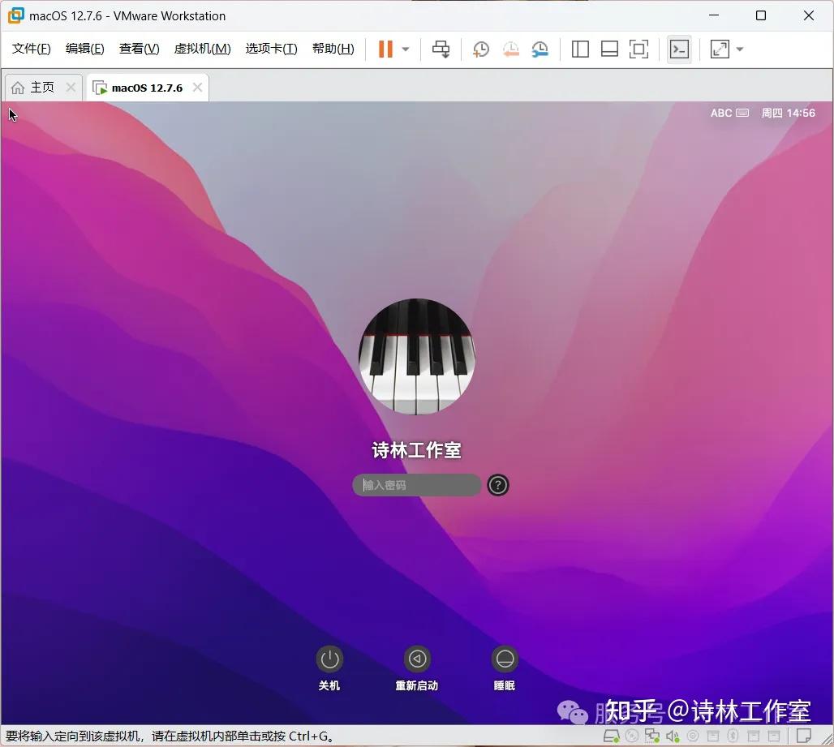The height and width of the screenshot is (747, 834).
Task: Open the 查看(V) menu
Action: tap(140, 49)
